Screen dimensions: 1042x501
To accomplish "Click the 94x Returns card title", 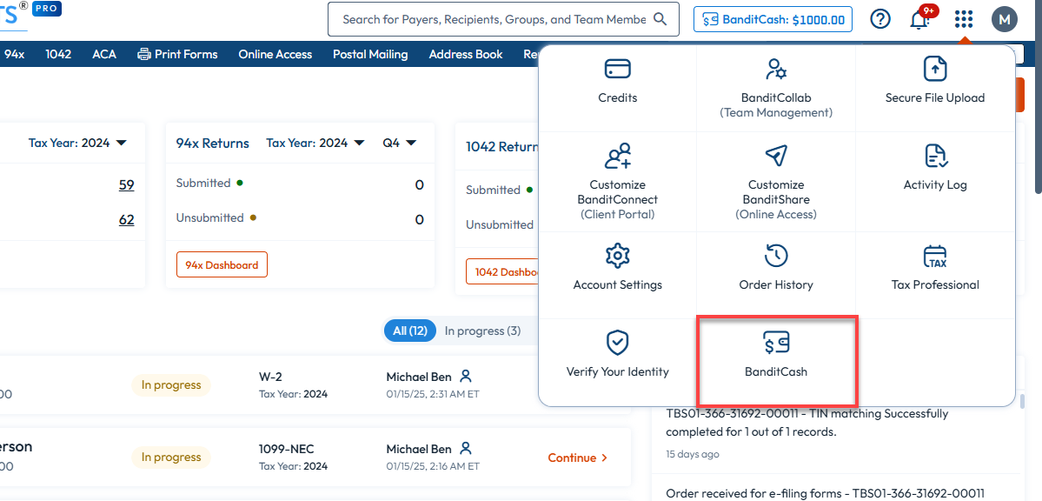I will (213, 143).
